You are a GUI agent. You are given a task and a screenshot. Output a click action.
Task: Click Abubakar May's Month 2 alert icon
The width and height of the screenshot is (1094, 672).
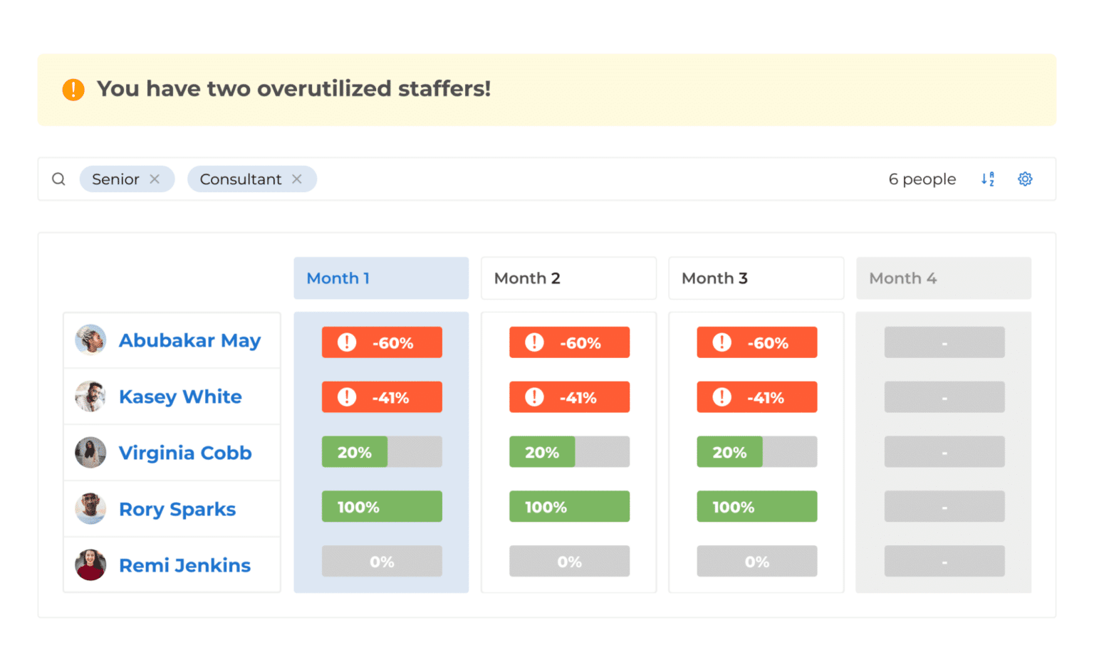(534, 342)
